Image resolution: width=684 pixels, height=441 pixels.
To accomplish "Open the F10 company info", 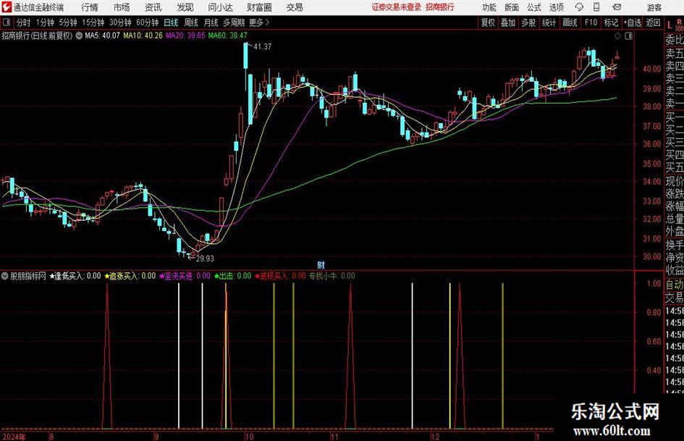I will [x=591, y=22].
